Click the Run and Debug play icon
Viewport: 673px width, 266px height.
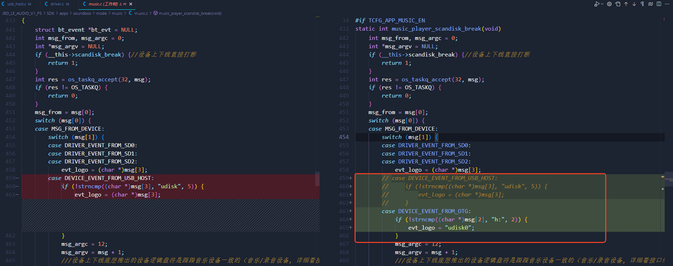597,4
